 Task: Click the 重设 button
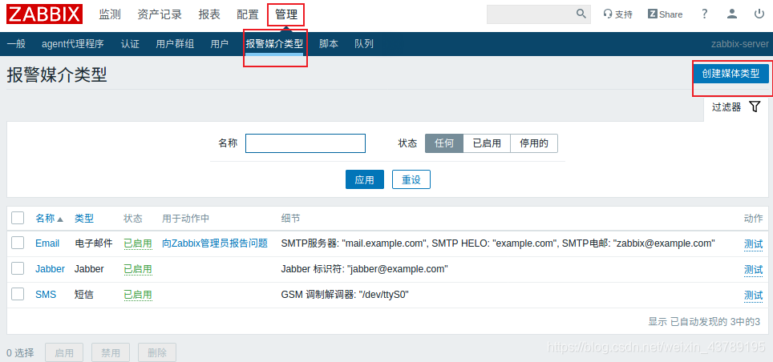tap(411, 179)
